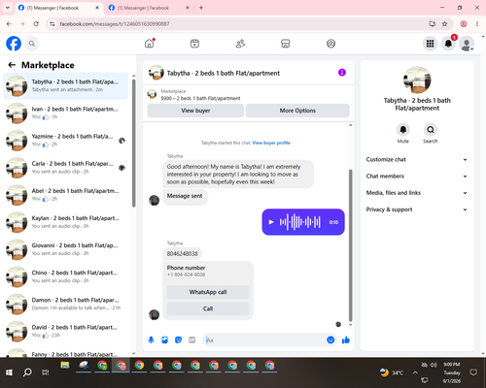Open the Friends icon in top navigation

(x=240, y=44)
